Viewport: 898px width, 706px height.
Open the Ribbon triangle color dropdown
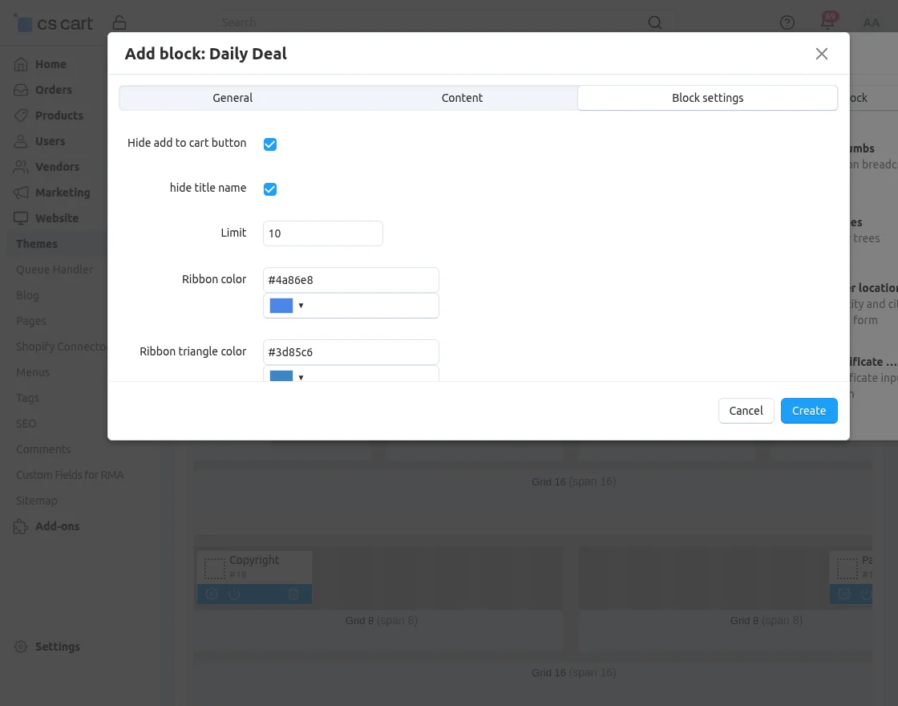click(x=301, y=377)
